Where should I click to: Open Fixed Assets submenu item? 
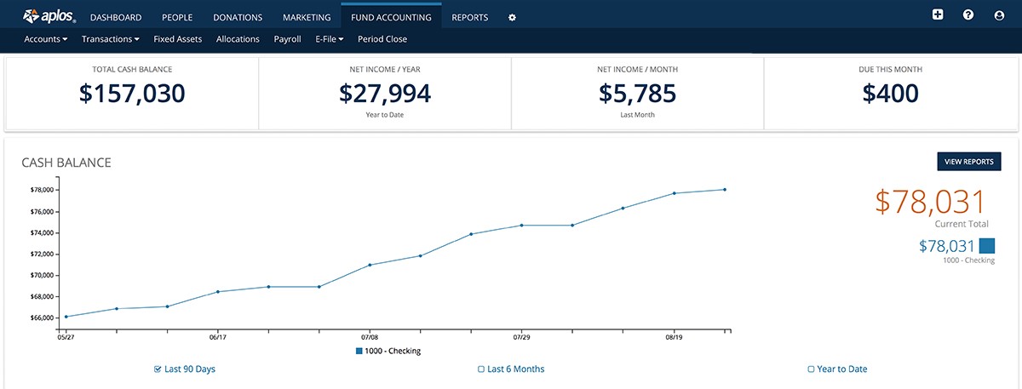click(178, 39)
